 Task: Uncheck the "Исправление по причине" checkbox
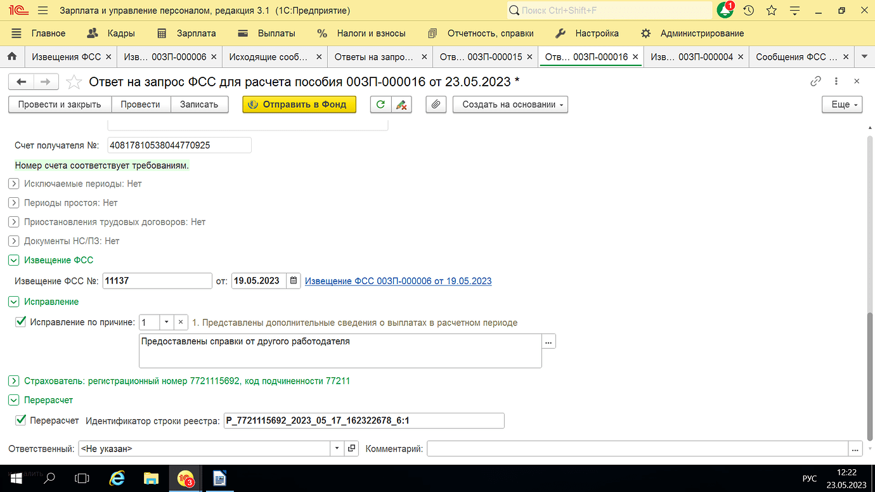21,322
